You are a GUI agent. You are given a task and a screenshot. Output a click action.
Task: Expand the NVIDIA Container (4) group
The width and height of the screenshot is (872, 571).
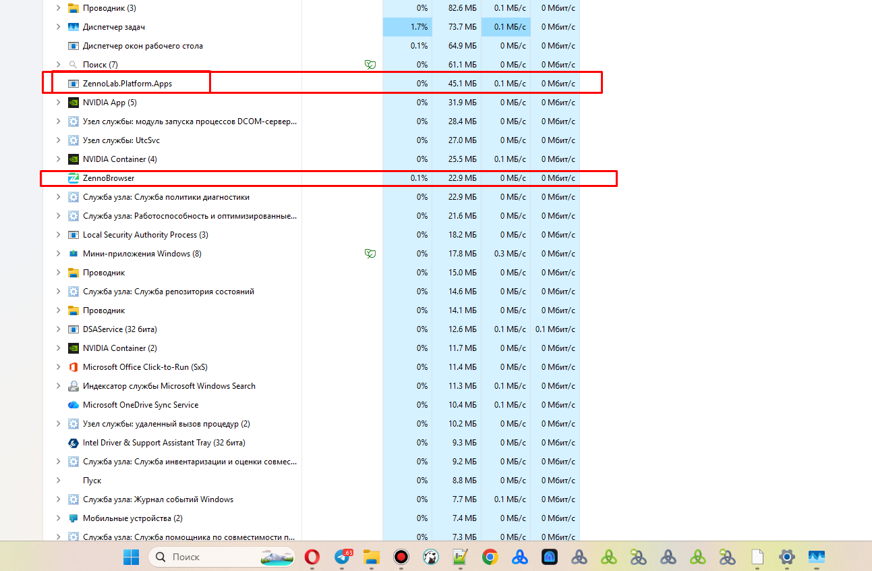[x=58, y=159]
